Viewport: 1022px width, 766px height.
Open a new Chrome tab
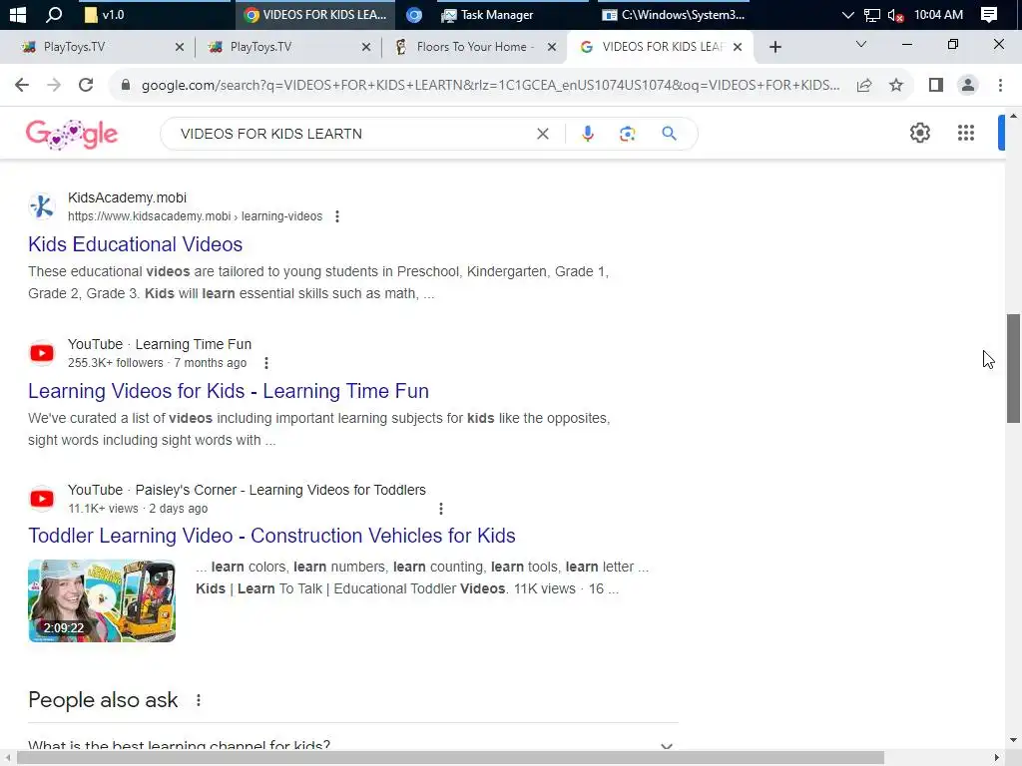pyautogui.click(x=774, y=47)
